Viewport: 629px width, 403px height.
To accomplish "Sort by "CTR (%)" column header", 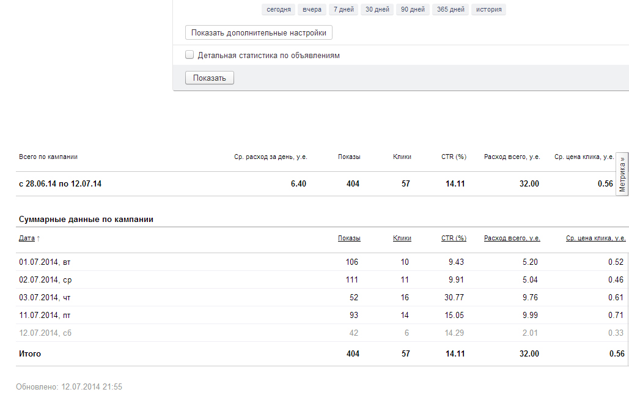I will [x=454, y=238].
